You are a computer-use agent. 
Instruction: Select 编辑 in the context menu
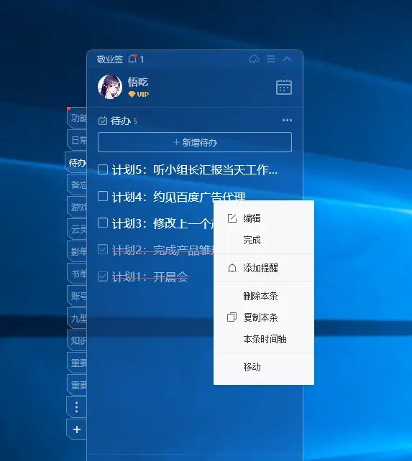(x=264, y=218)
